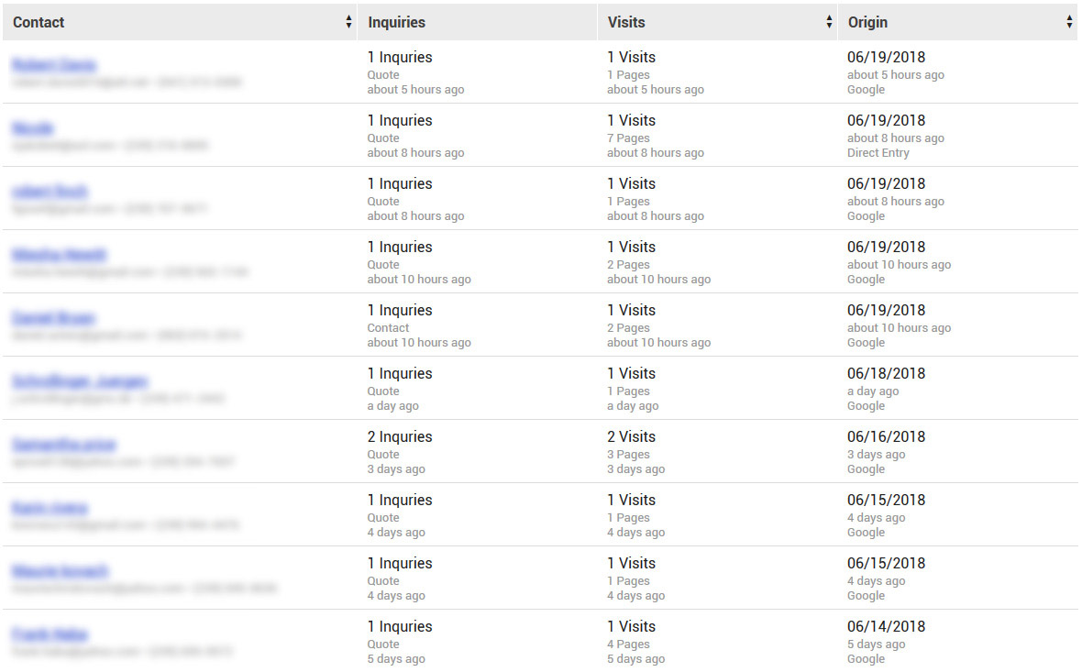Open contact link for the Contact-type inquiry row
The height and width of the screenshot is (672, 1082).
(53, 317)
